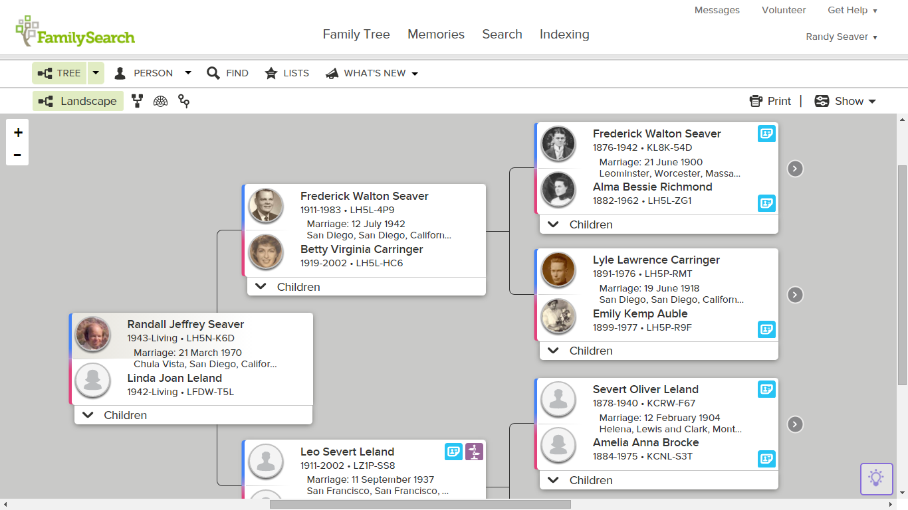Screen dimensions: 908x510
Task: Open record hints for Alma Bessie Richmond
Action: pyautogui.click(x=766, y=203)
